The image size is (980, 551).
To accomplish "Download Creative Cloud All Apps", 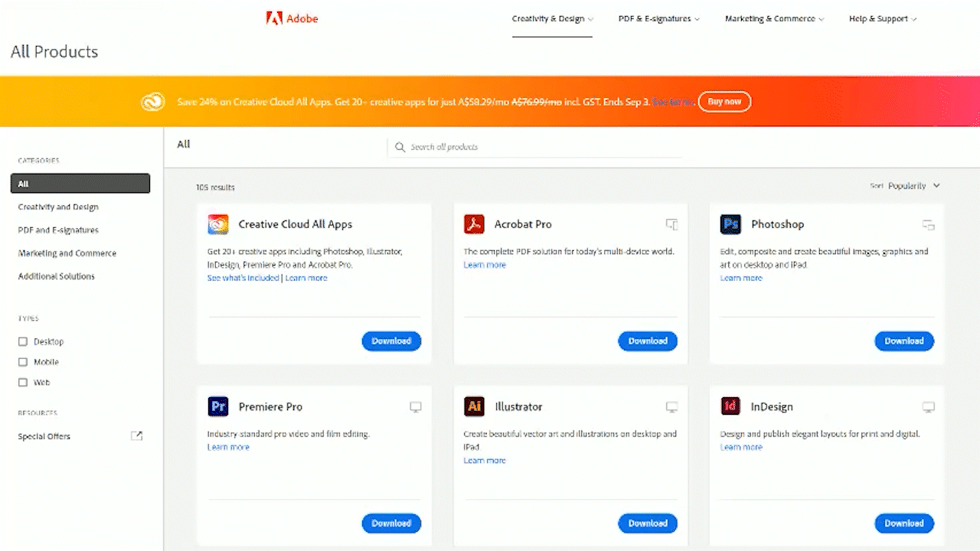I will (x=391, y=341).
